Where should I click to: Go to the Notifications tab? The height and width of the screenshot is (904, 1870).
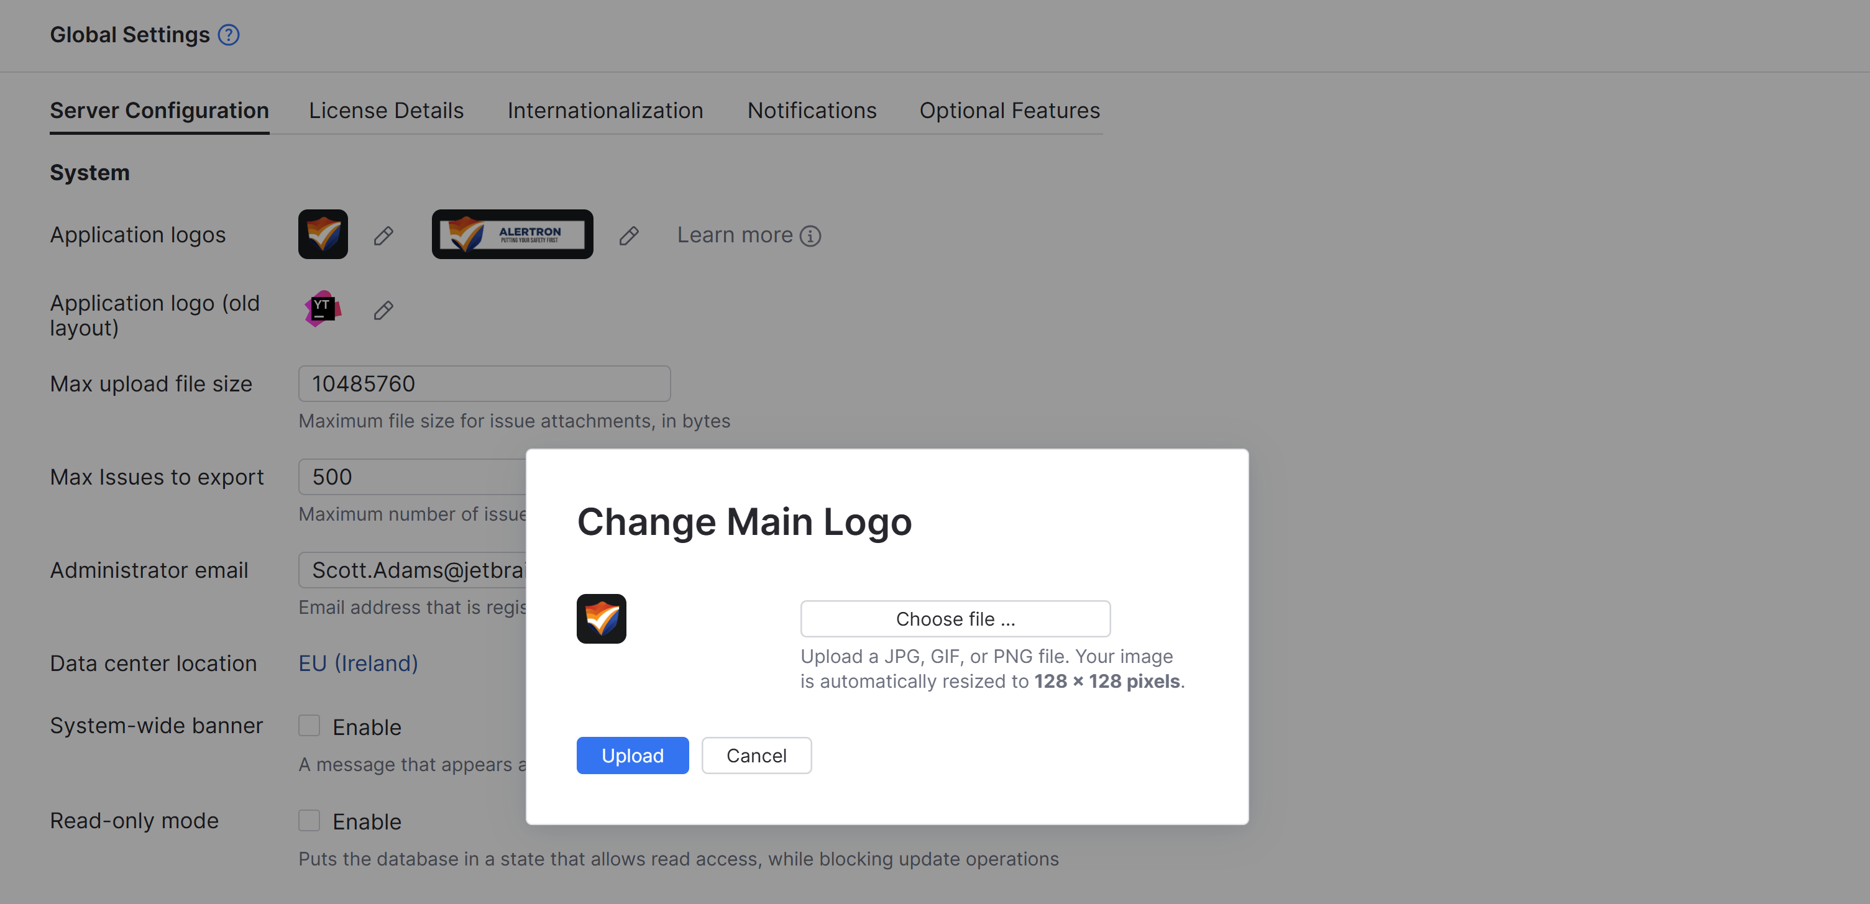tap(812, 110)
